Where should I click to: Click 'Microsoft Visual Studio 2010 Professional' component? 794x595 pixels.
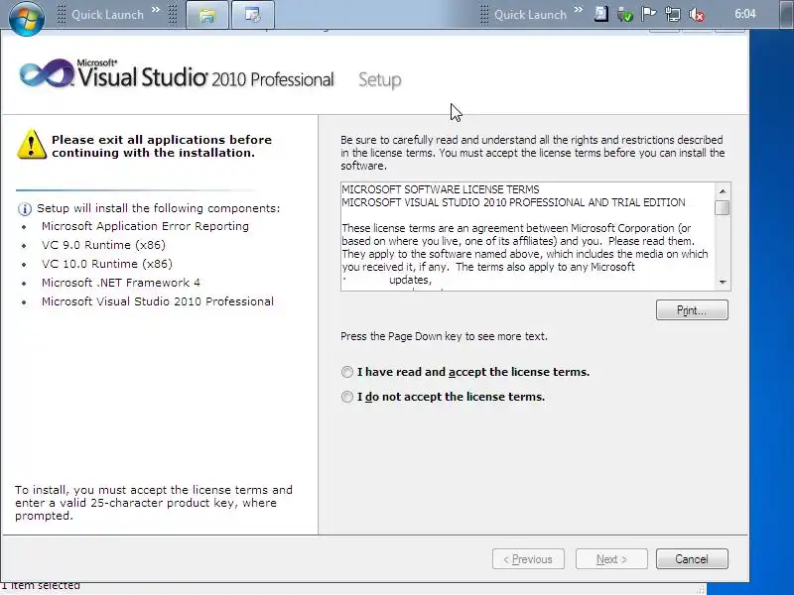point(158,301)
